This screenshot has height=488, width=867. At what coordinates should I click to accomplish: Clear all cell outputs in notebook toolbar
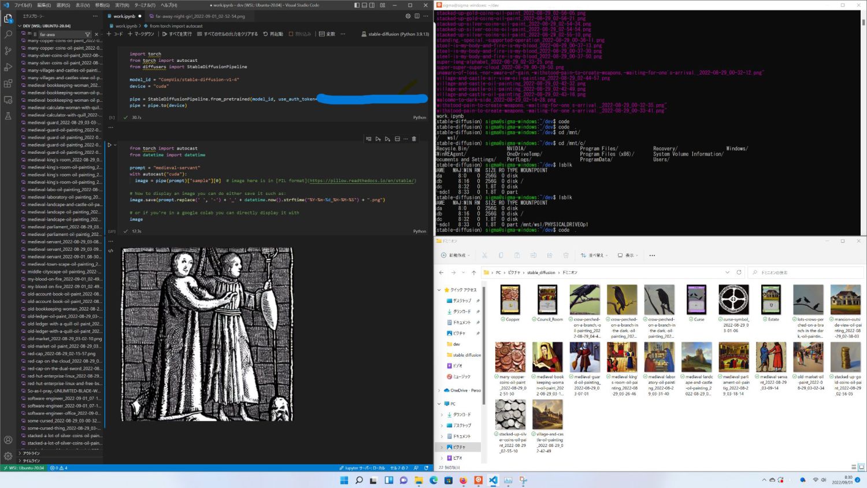(227, 34)
